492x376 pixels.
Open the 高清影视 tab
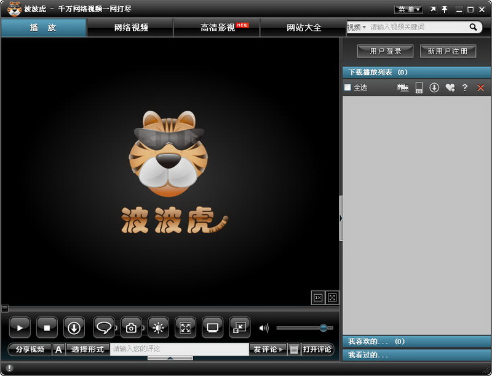click(217, 28)
